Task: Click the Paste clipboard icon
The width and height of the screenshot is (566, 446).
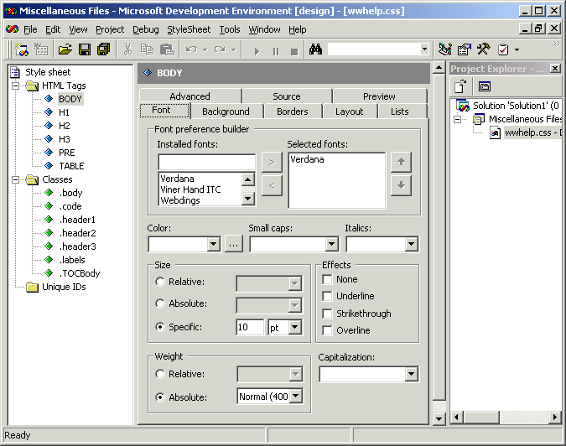Action: 166,49
